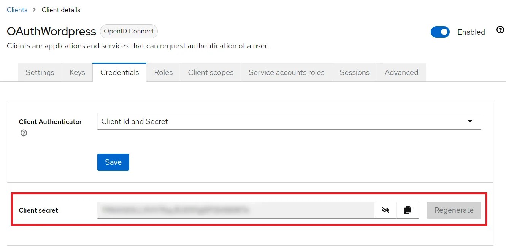Switch to the Settings tab
Screen dimensions: 506x248
click(x=40, y=72)
